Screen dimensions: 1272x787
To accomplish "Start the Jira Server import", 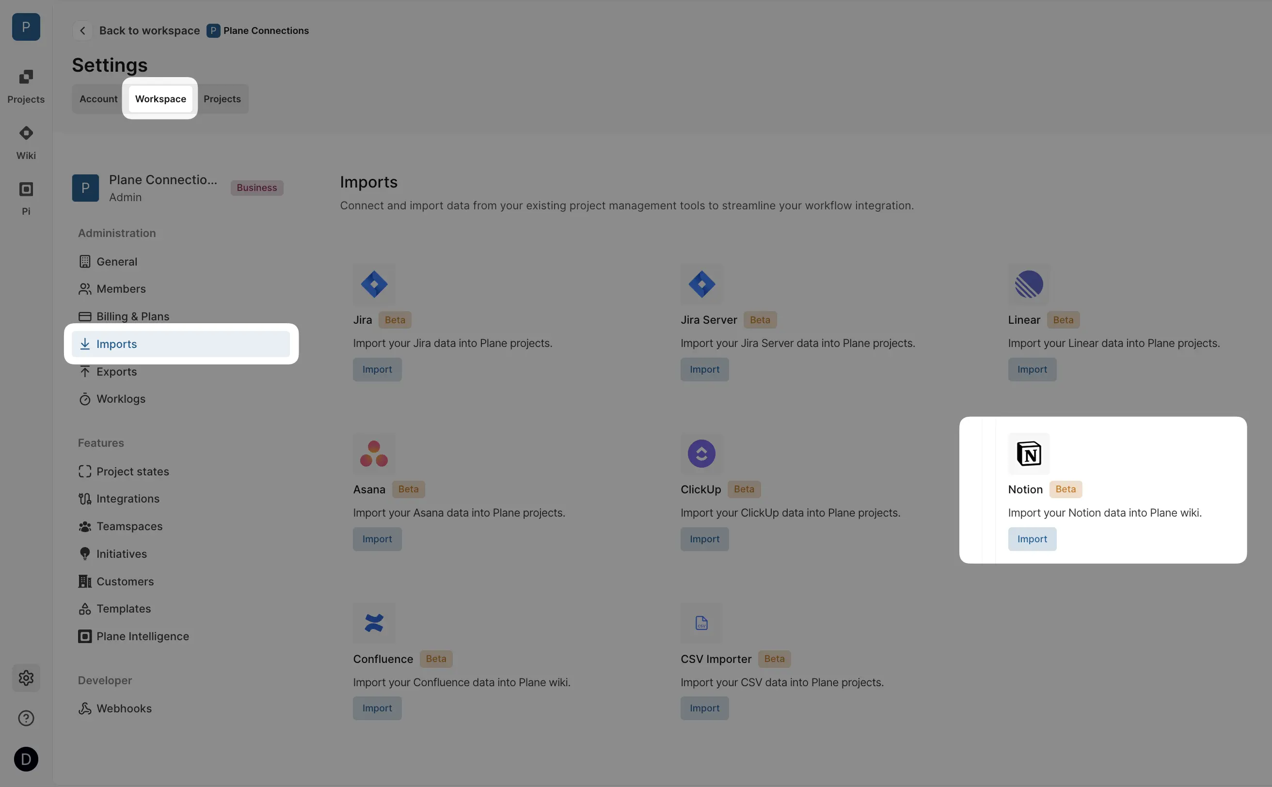I will click(704, 370).
